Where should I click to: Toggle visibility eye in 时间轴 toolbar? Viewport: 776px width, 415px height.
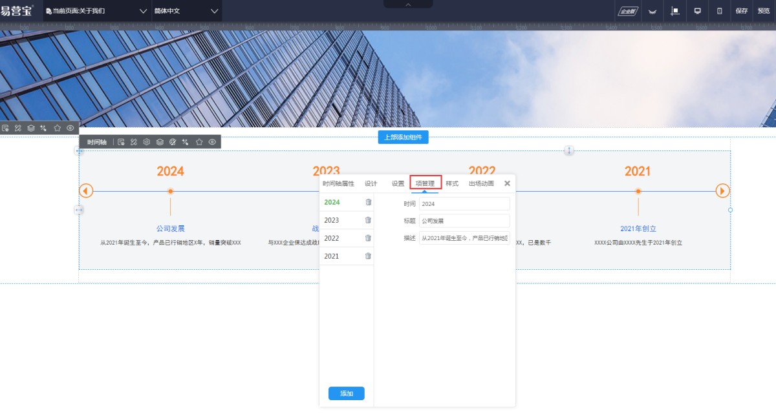tap(212, 142)
